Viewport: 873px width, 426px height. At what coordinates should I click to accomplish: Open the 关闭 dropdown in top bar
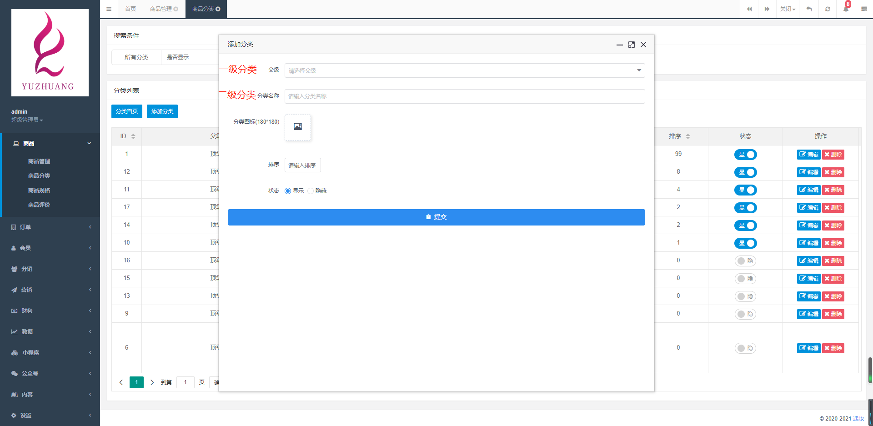point(788,9)
